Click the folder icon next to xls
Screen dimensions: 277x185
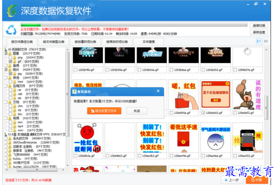pos(15,110)
